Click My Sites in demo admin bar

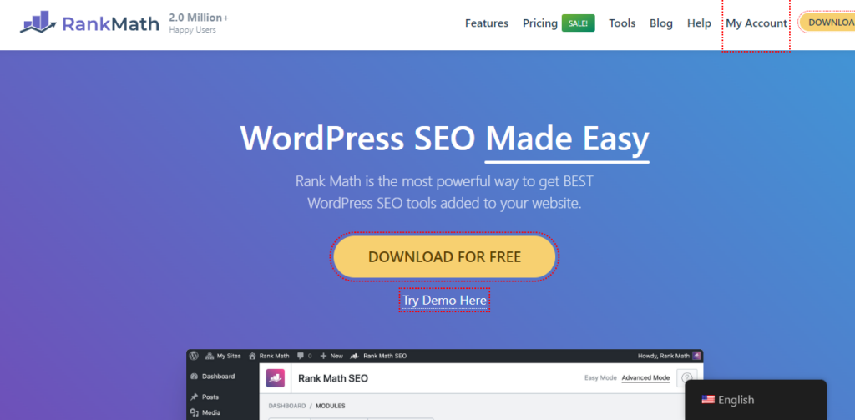click(x=223, y=356)
